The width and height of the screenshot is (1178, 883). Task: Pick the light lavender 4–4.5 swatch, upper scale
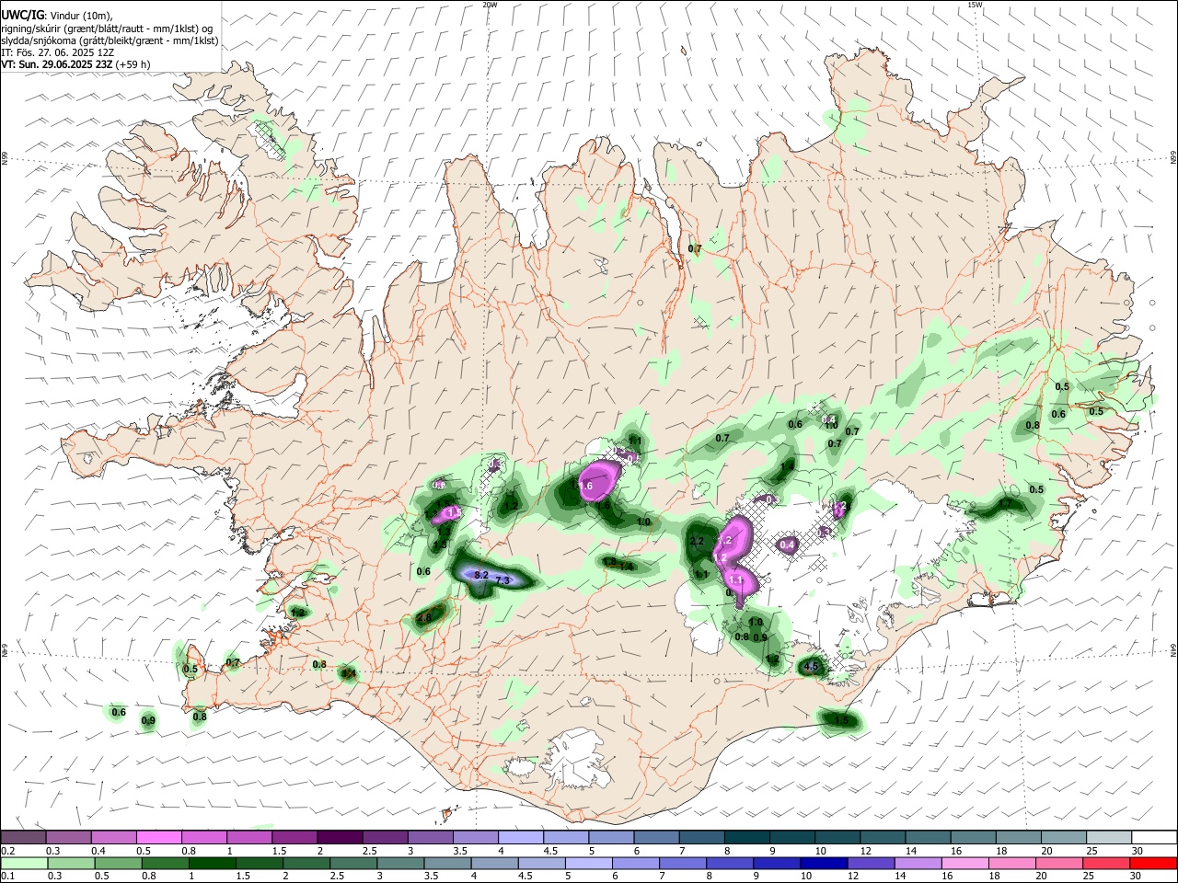coord(521,838)
